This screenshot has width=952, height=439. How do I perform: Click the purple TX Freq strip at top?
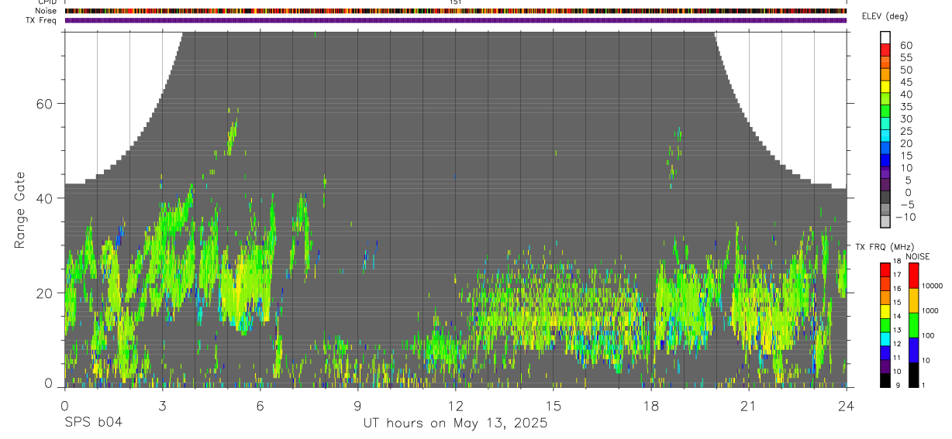tap(456, 20)
